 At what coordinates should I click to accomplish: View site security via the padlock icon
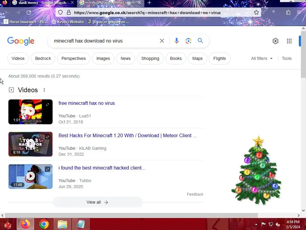tap(69, 13)
